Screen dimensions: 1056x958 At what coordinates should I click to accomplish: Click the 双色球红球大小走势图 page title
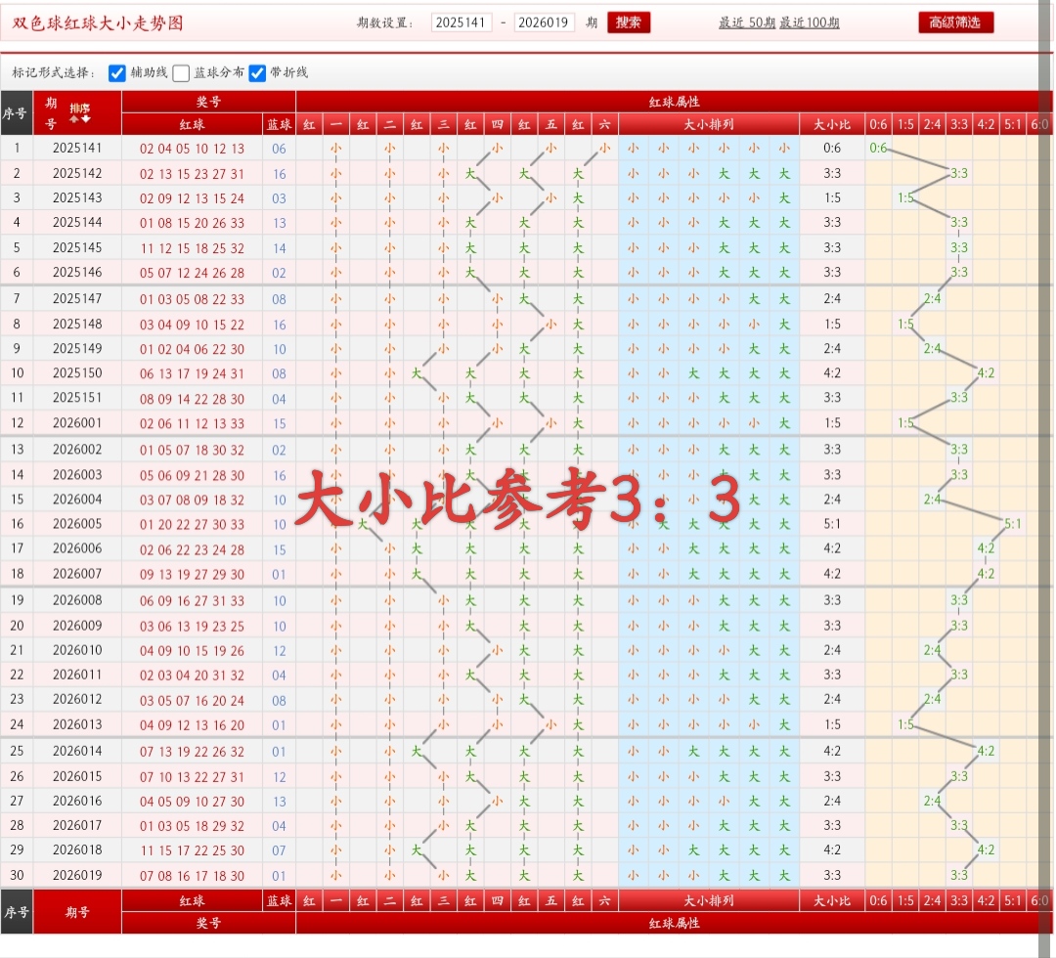(x=98, y=22)
